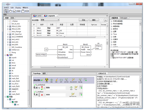Click the broom clean icon in mctn toolbar

click(x=56, y=80)
